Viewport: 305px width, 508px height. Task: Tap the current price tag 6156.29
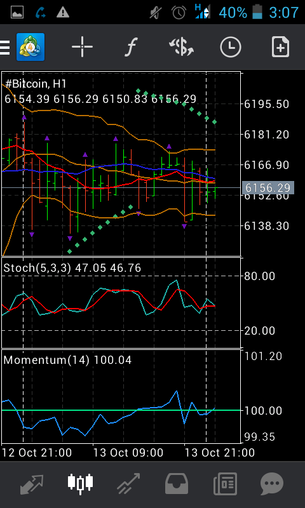tap(268, 188)
